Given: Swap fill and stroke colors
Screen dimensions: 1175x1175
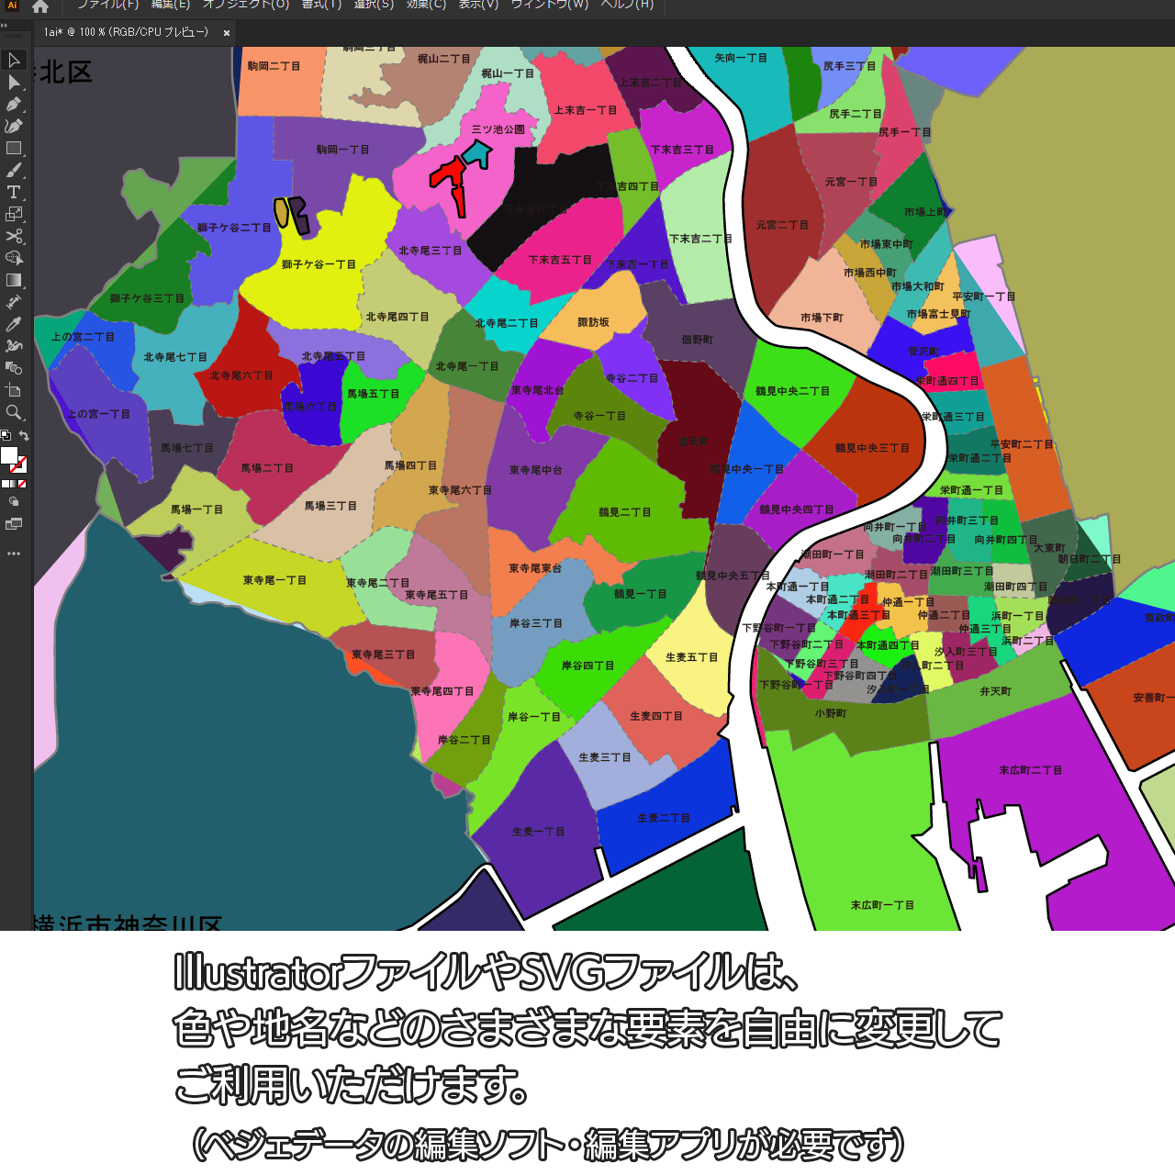Looking at the screenshot, I should (x=24, y=436).
